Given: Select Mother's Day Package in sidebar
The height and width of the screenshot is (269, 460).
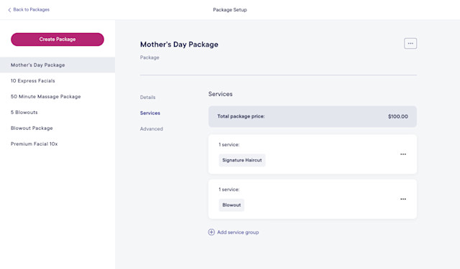Looking at the screenshot, I should pos(57,65).
